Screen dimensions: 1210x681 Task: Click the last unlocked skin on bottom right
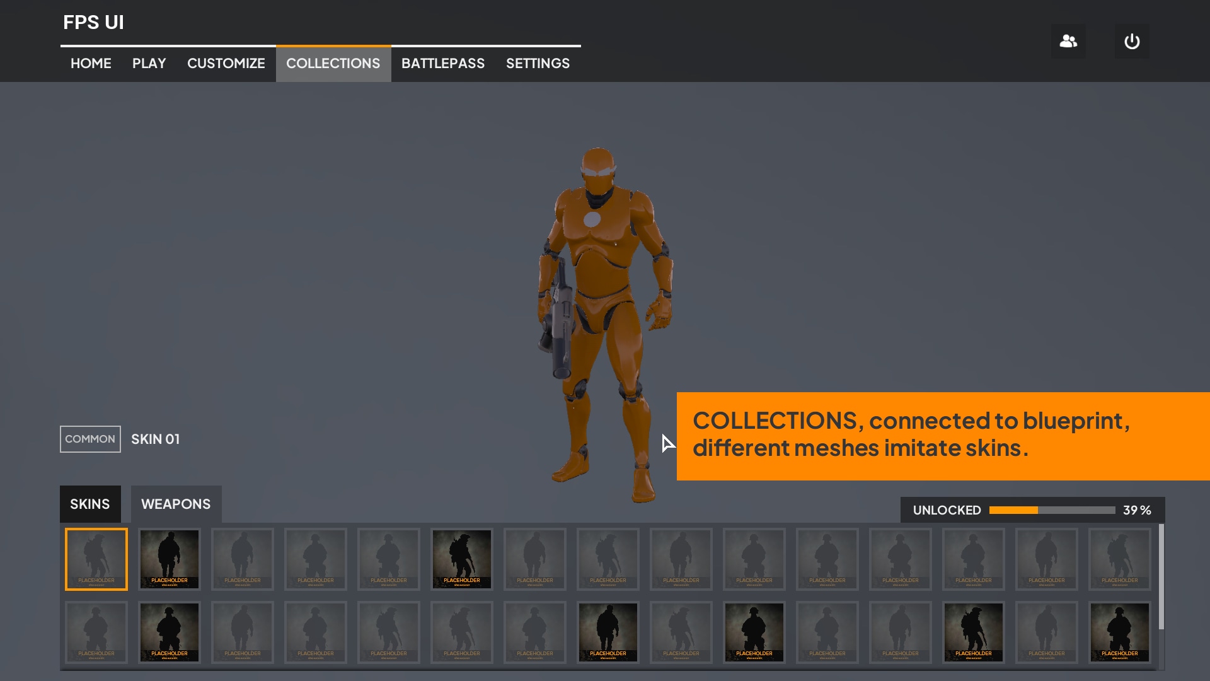click(1119, 632)
